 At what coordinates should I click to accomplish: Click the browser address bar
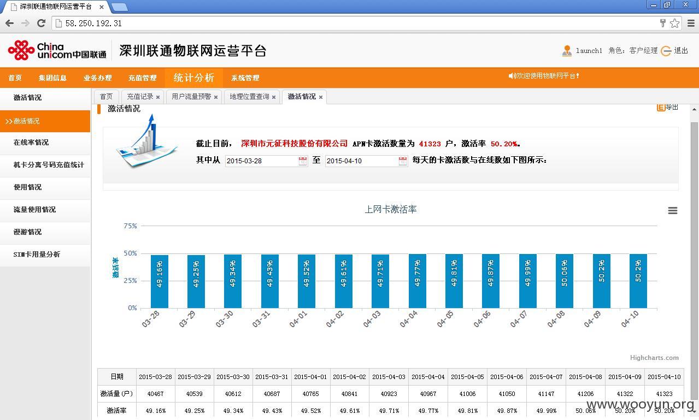tap(355, 23)
